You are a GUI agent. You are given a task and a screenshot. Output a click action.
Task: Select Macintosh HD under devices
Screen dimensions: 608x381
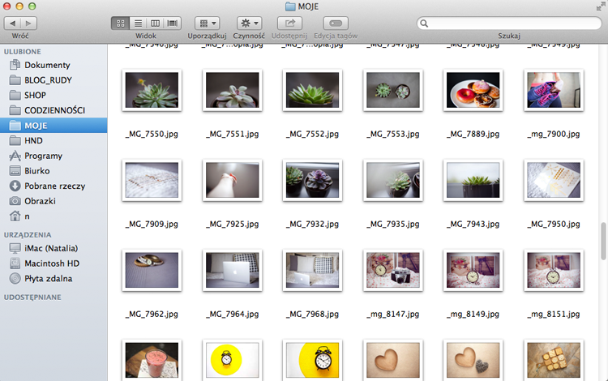click(x=54, y=263)
